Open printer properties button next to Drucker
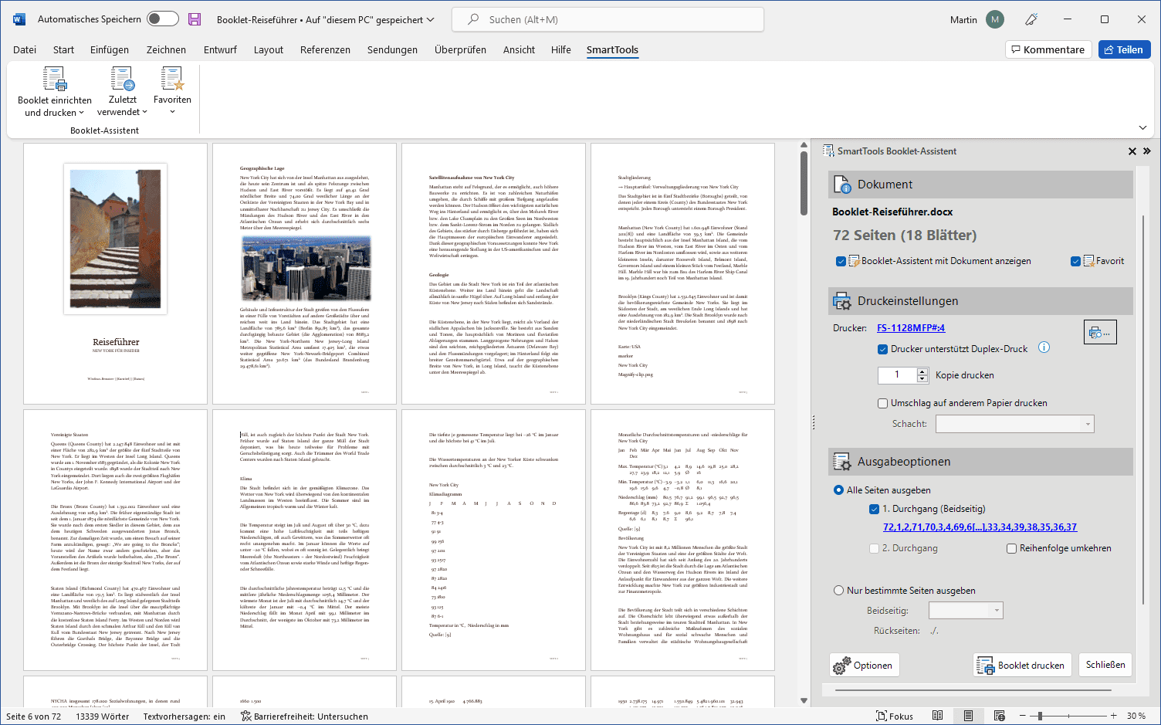Image resolution: width=1161 pixels, height=725 pixels. pyautogui.click(x=1099, y=333)
